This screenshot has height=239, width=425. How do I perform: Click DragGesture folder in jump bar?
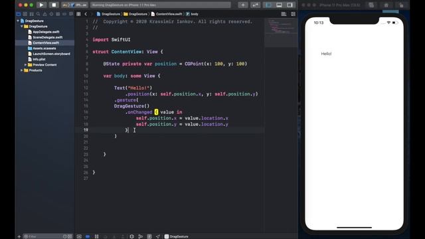[x=135, y=14]
